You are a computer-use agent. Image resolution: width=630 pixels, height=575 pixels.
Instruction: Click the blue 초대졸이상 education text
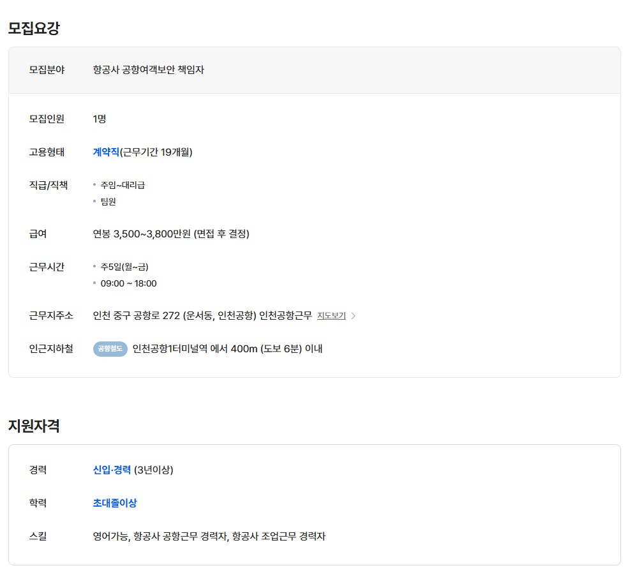(115, 503)
